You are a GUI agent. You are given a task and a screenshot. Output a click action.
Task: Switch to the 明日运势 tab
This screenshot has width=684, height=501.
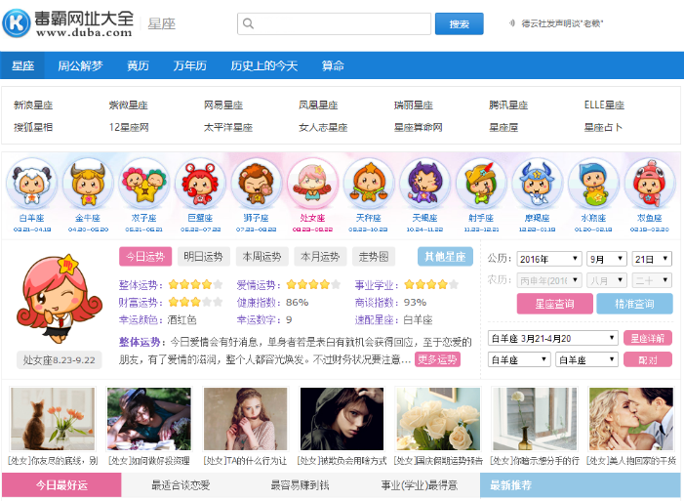click(x=203, y=257)
